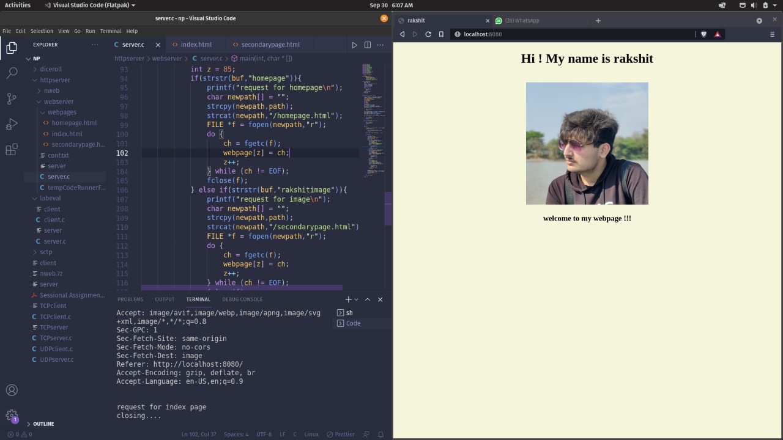783x440 pixels.
Task: Open notifications bell in status bar
Action: pos(380,435)
